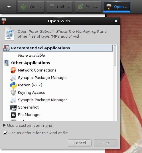The width and height of the screenshot is (142, 153).
Task: Click the Open ... taskbar button
Action: [x=117, y=7]
